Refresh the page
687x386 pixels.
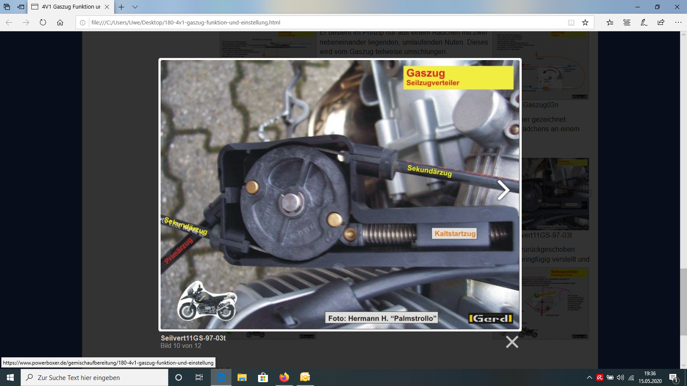click(43, 22)
